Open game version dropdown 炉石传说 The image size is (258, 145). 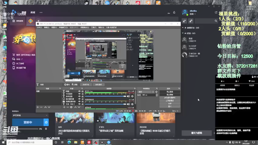(x=30, y=115)
